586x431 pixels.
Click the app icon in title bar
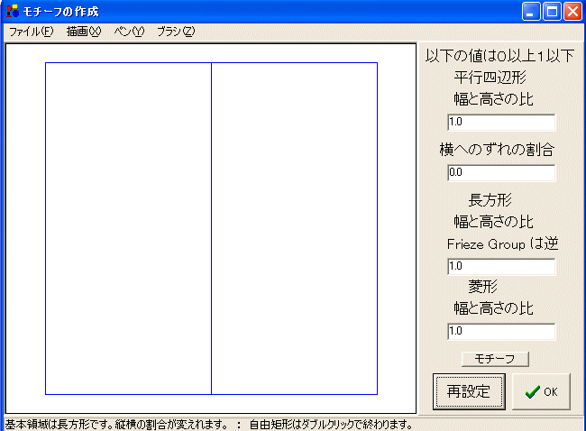coord(13,11)
